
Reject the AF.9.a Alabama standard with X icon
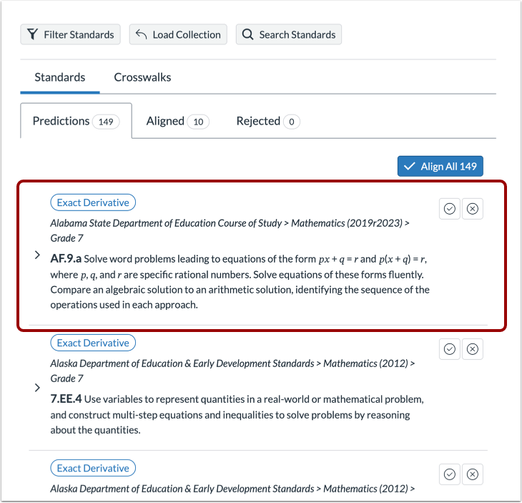[x=472, y=209]
